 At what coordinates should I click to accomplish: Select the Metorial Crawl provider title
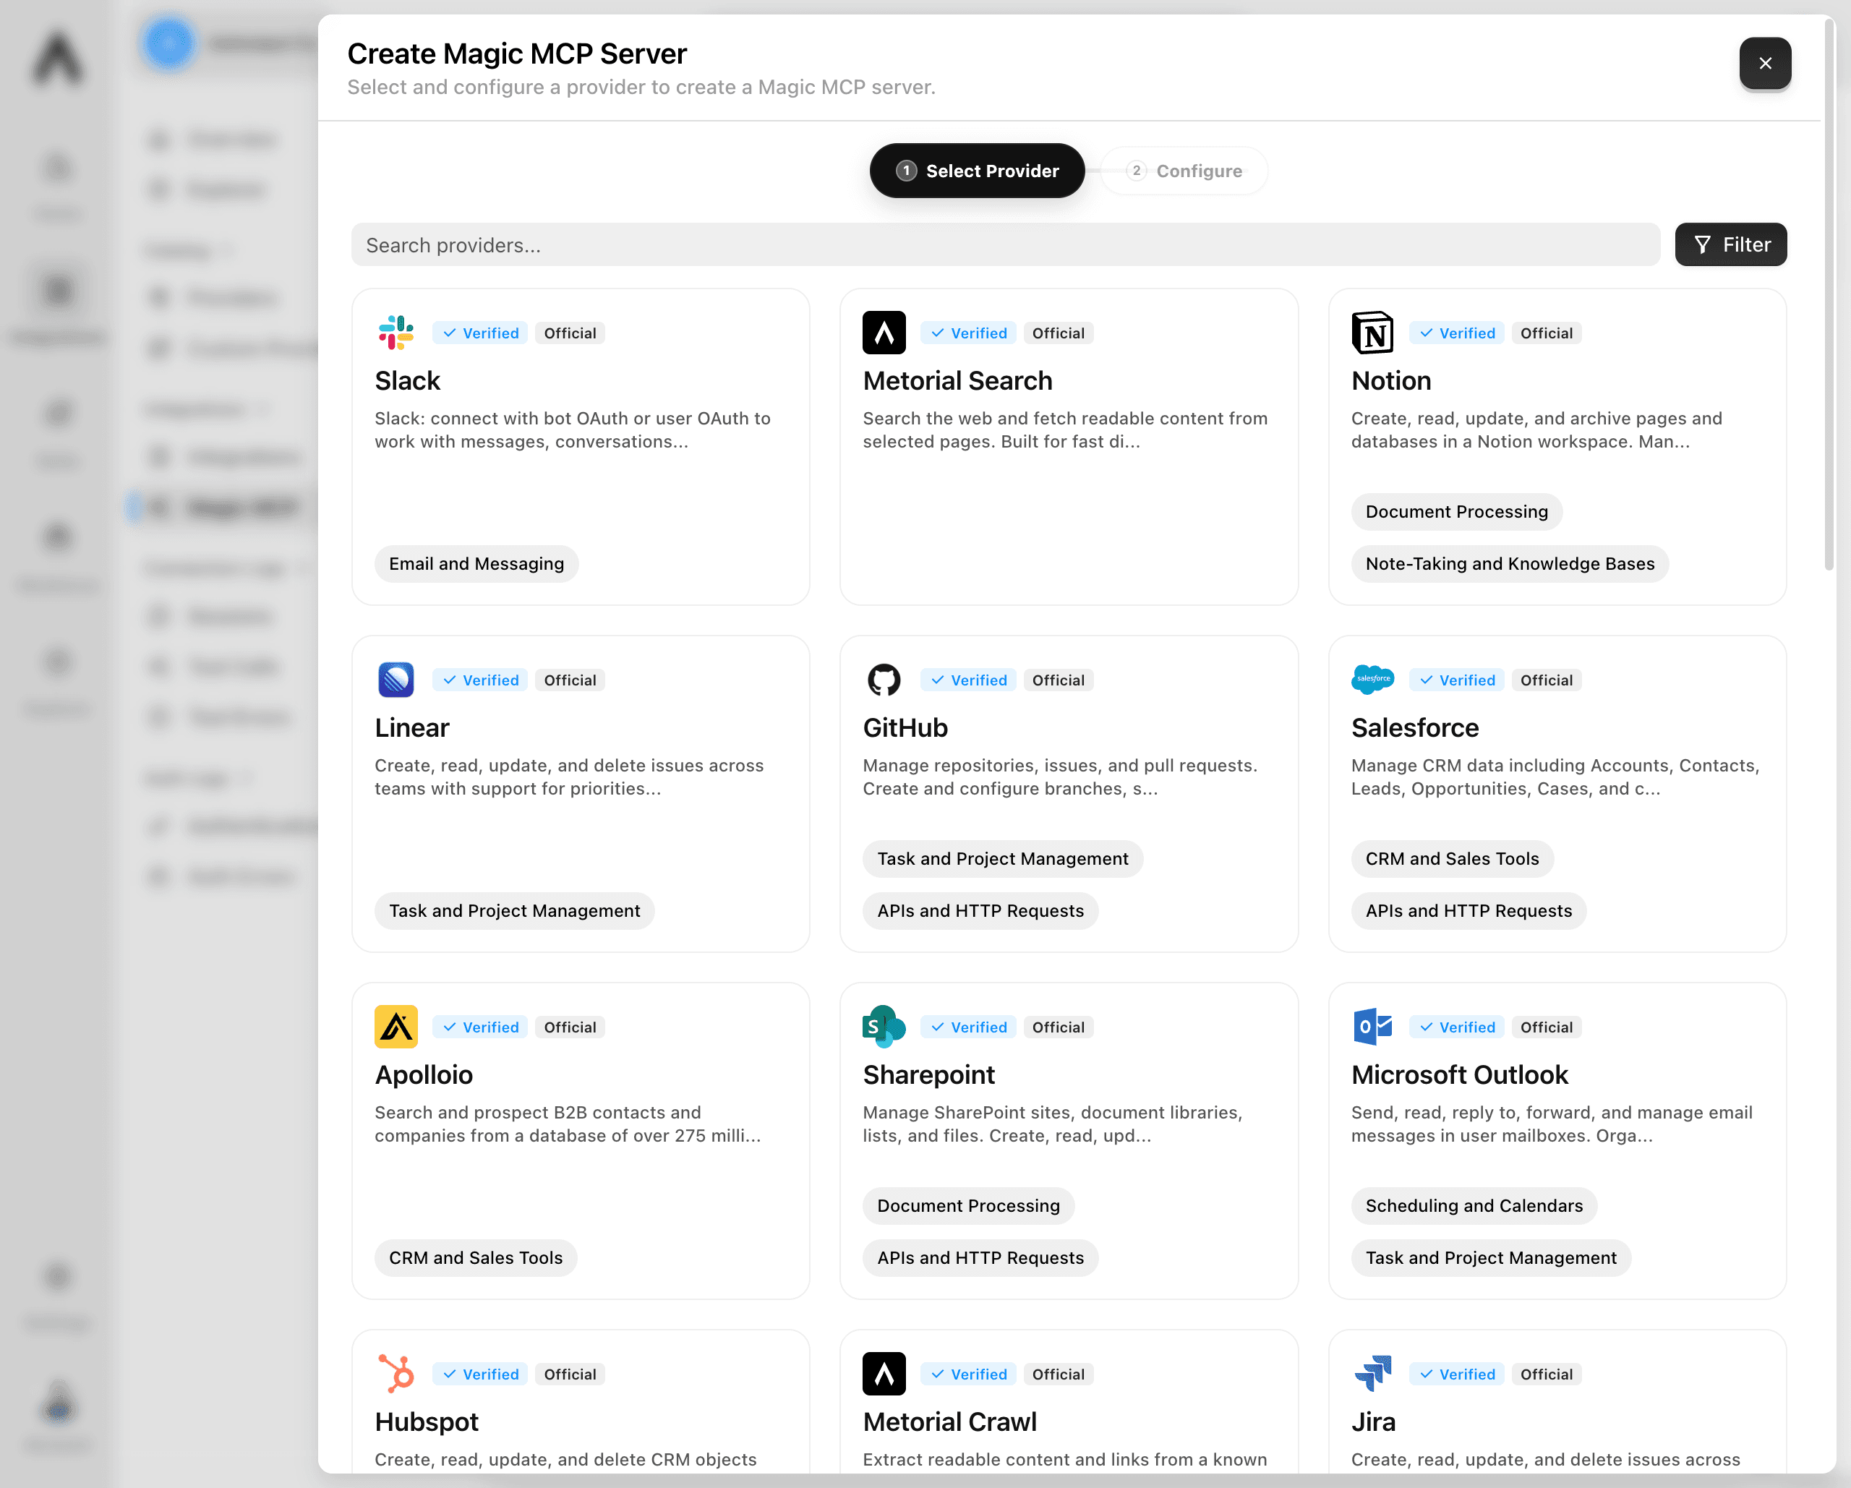coord(949,1421)
